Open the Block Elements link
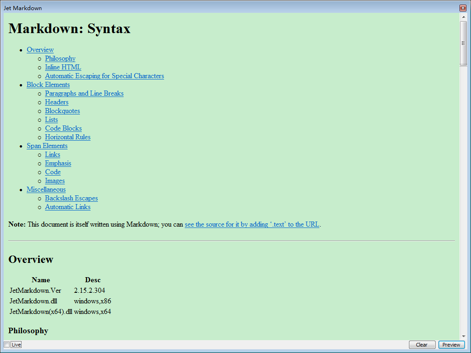Screen dimensions: 471x353 click(x=48, y=85)
